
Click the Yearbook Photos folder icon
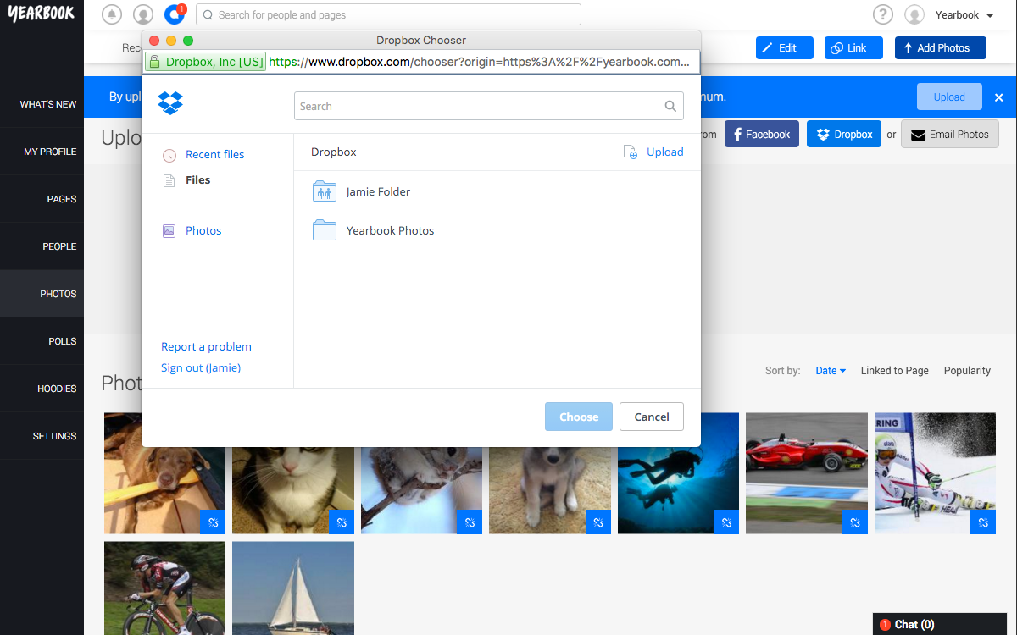click(x=325, y=230)
